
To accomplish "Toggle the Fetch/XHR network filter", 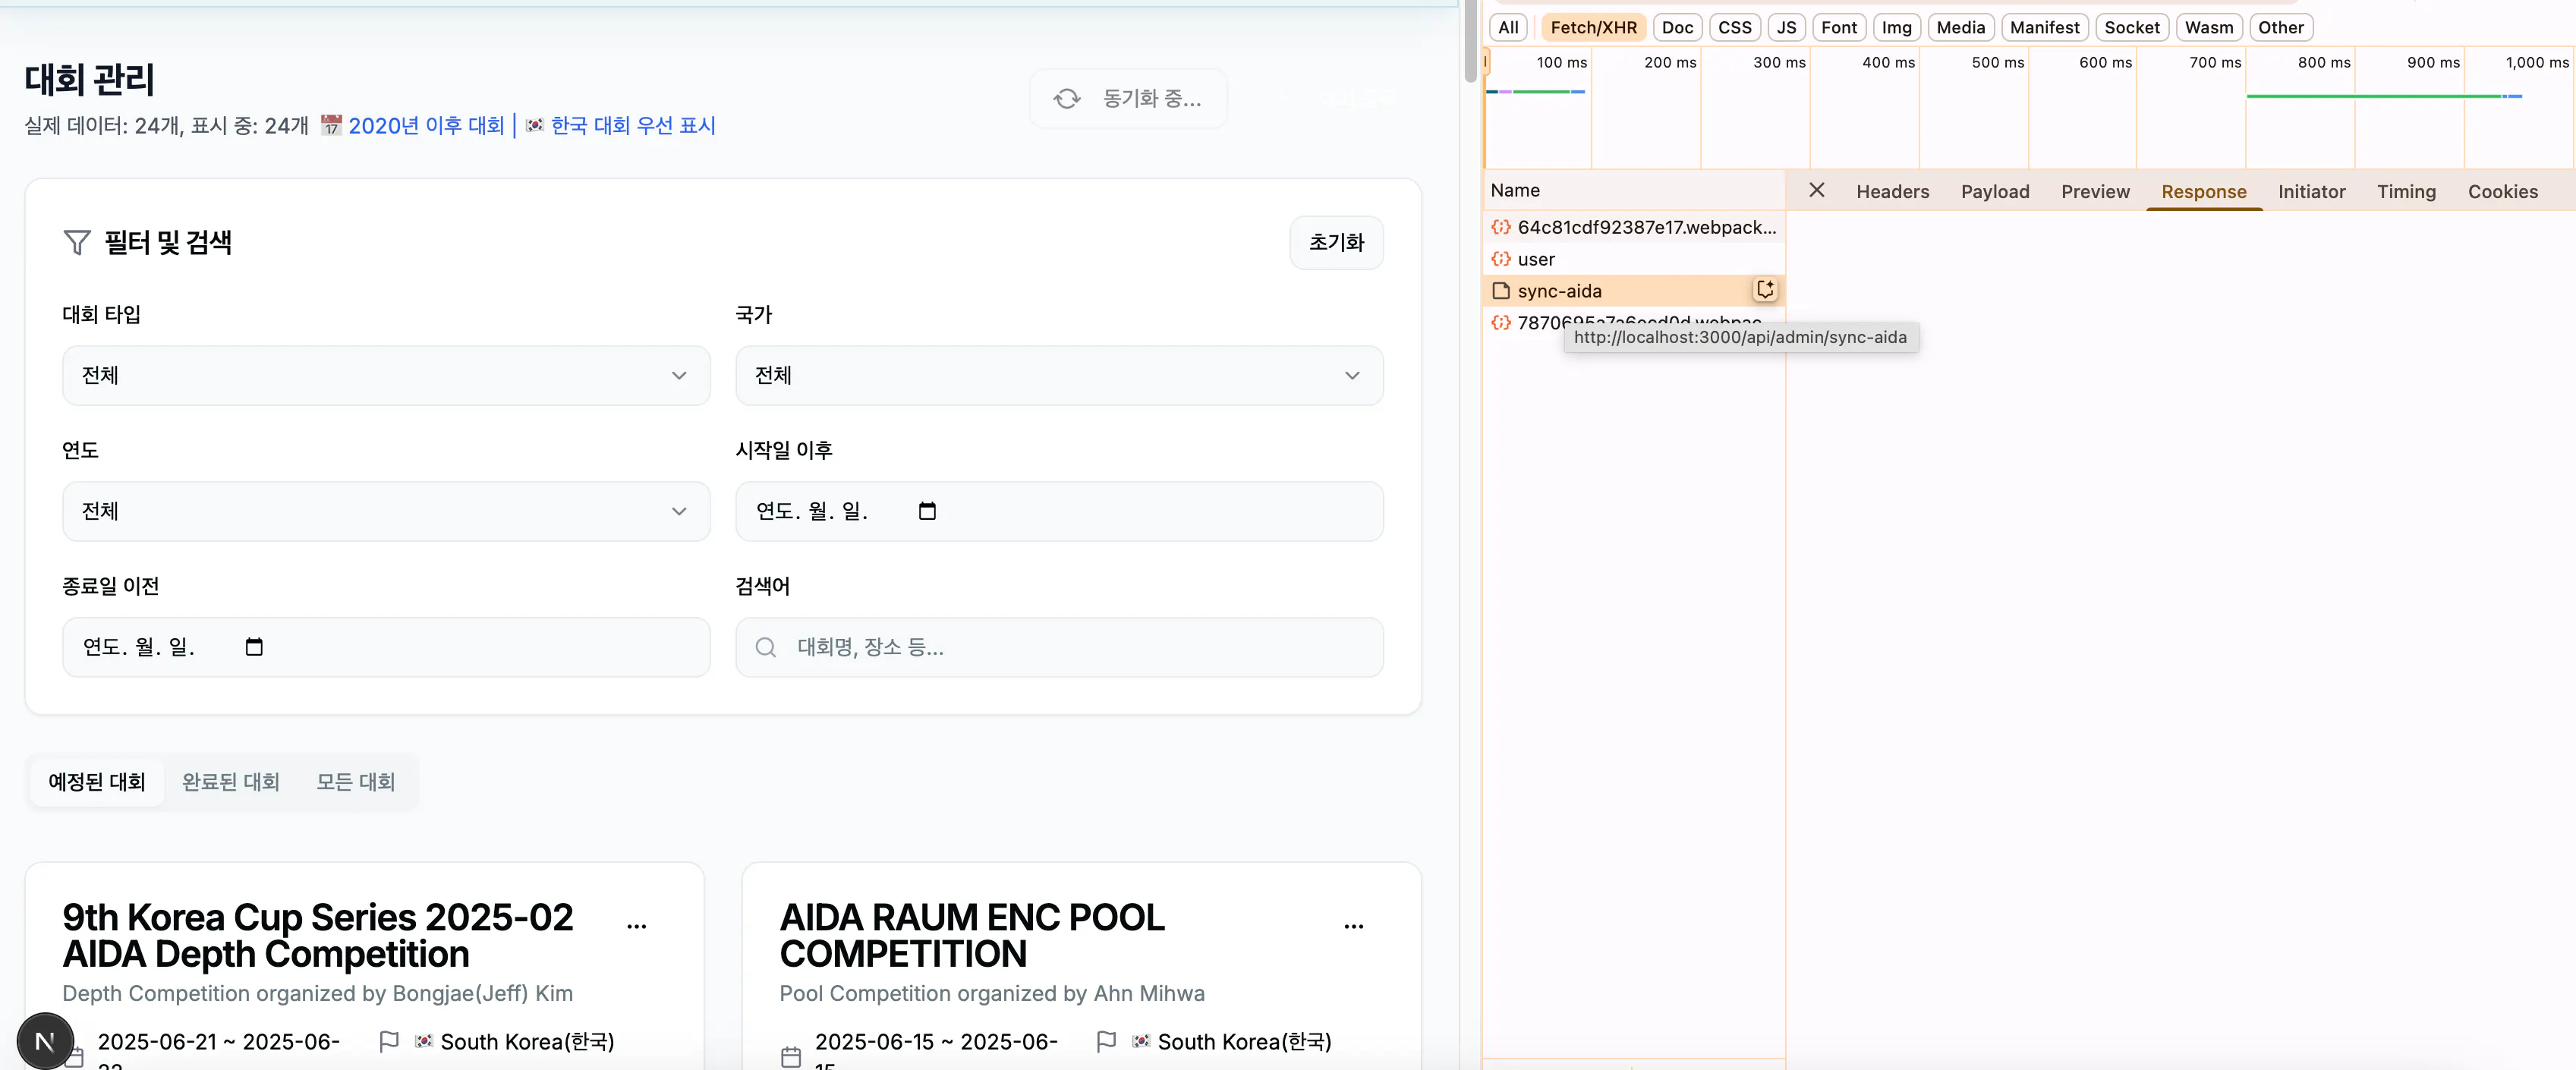I will 1593,27.
